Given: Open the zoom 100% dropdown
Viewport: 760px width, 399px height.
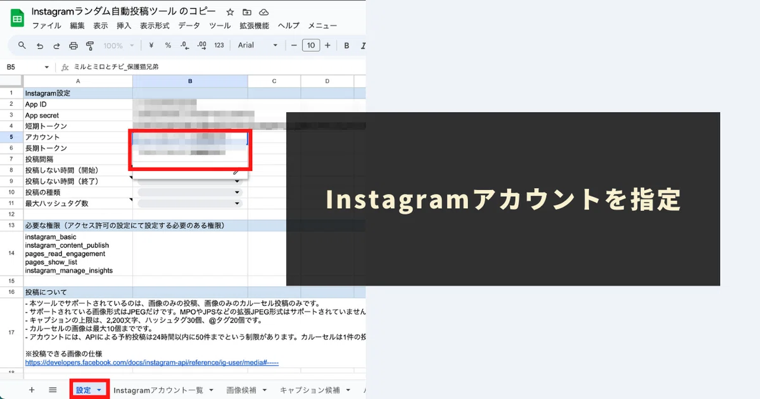Looking at the screenshot, I should click(118, 46).
